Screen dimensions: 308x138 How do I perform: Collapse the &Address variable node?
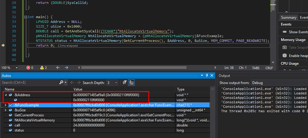pos(6,95)
